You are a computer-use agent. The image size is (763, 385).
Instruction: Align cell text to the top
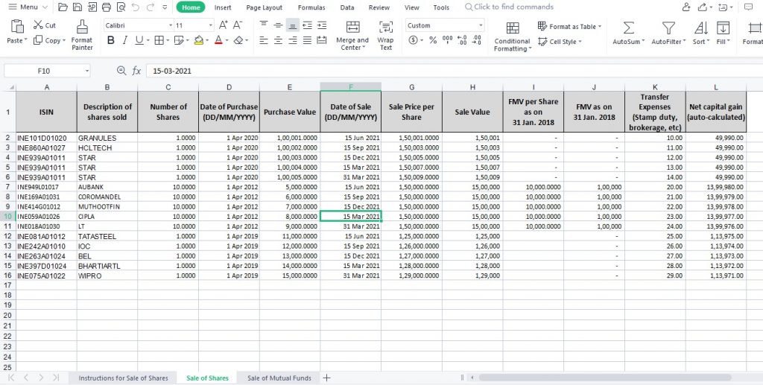[263, 25]
